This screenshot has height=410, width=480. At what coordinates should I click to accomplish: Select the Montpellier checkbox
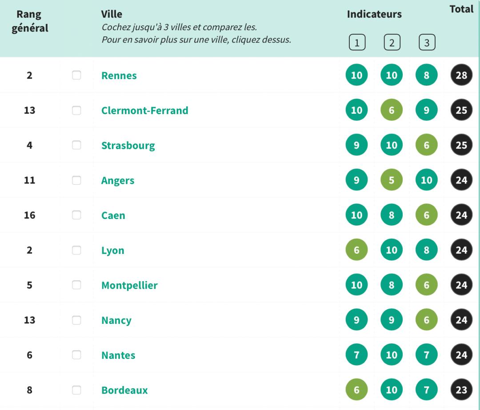(x=76, y=285)
